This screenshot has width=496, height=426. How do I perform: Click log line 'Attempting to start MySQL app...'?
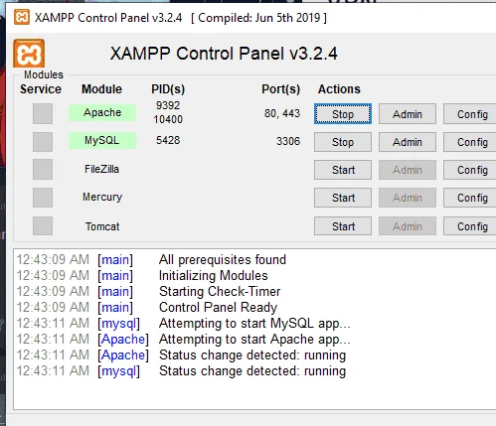[x=254, y=324]
